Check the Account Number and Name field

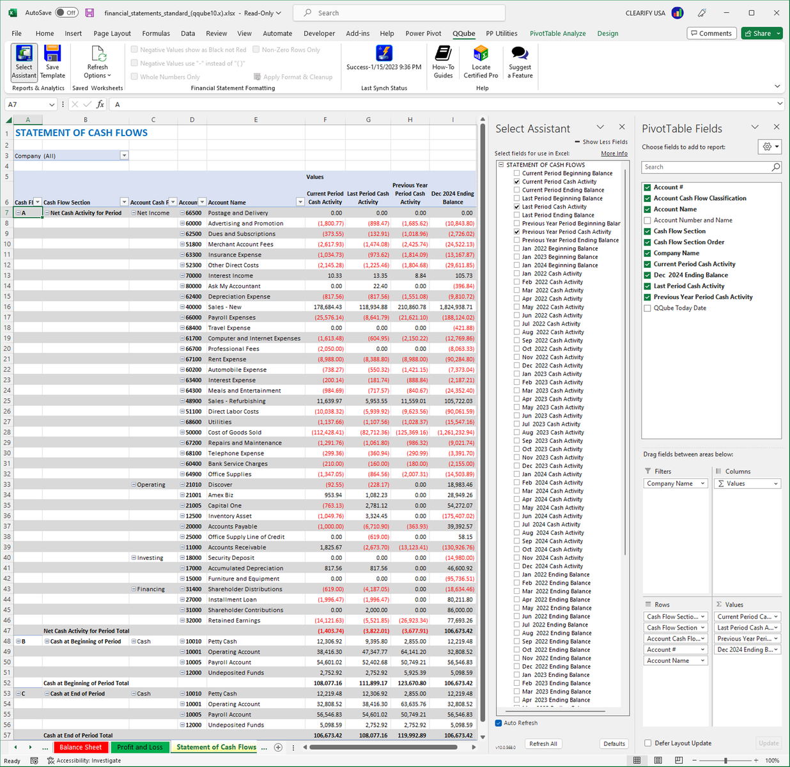647,220
